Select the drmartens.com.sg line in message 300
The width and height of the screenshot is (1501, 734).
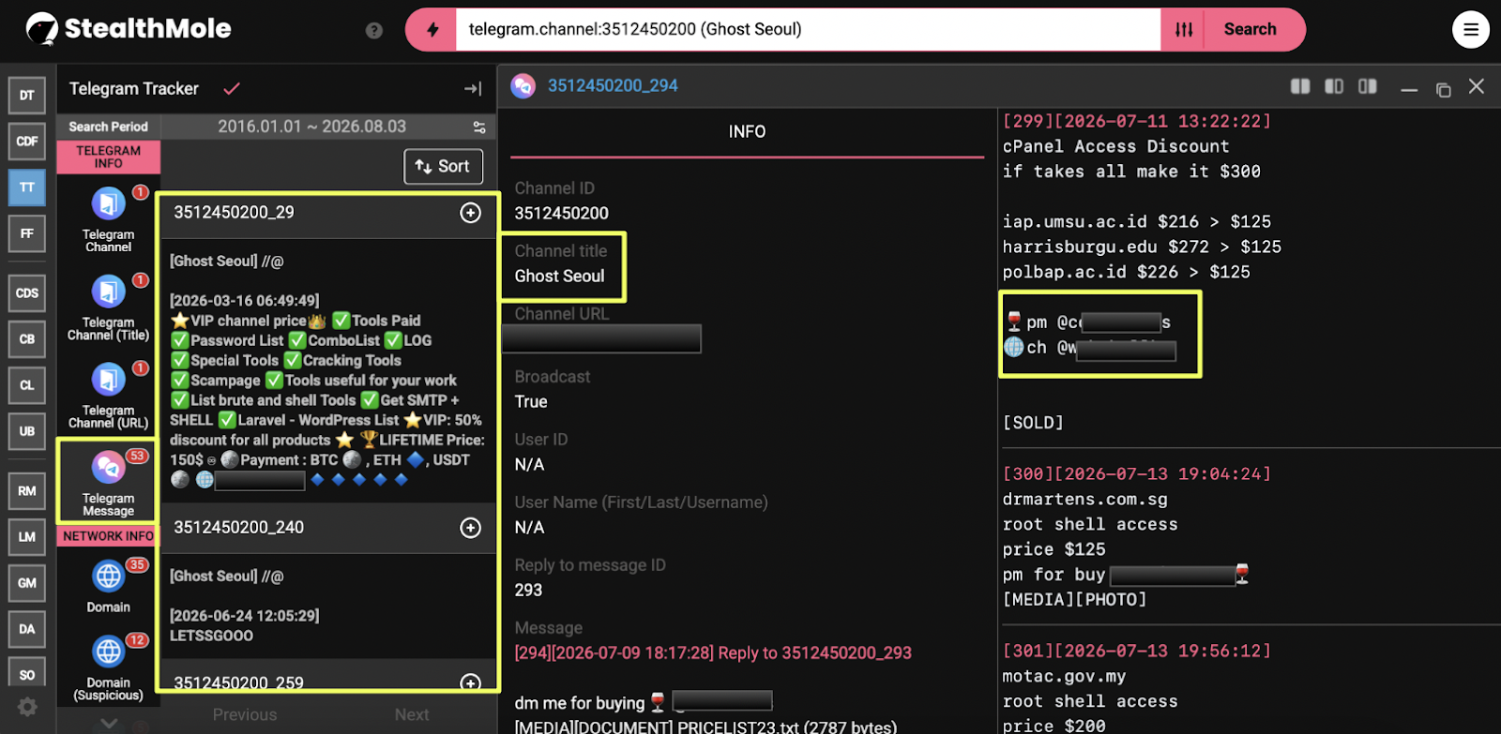1085,500
